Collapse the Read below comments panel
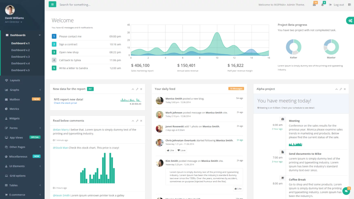This screenshot has height=199, width=354. [133, 121]
